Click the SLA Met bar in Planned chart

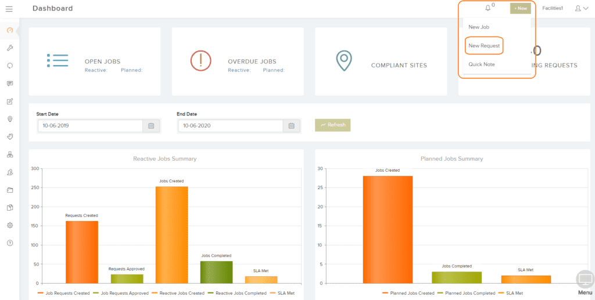coord(525,279)
